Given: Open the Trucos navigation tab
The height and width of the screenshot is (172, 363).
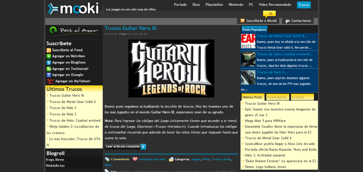Looking at the screenshot, I should 304,5.
